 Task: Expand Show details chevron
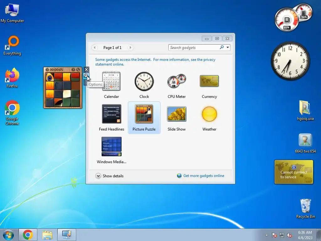pos(98,176)
